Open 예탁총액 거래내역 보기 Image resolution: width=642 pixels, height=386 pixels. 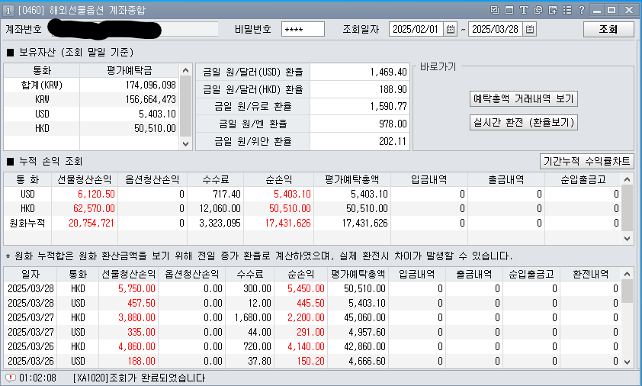[523, 98]
